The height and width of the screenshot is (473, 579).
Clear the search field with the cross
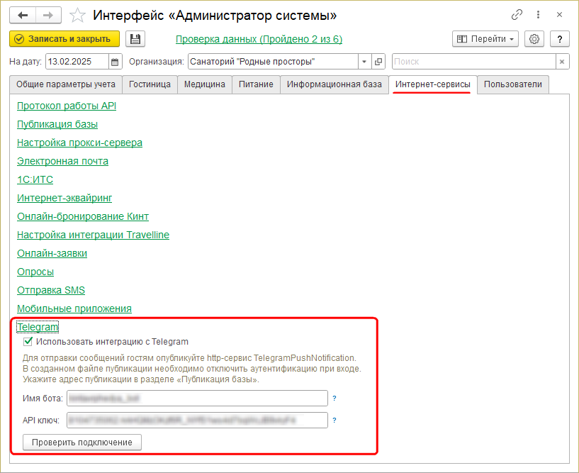(x=562, y=62)
